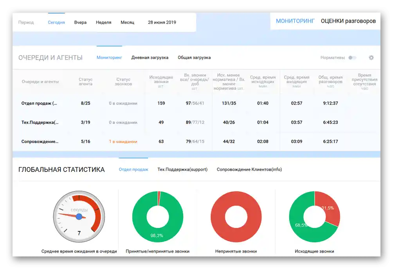Select the Месяц period
This screenshot has height=269, width=393.
pyautogui.click(x=127, y=22)
